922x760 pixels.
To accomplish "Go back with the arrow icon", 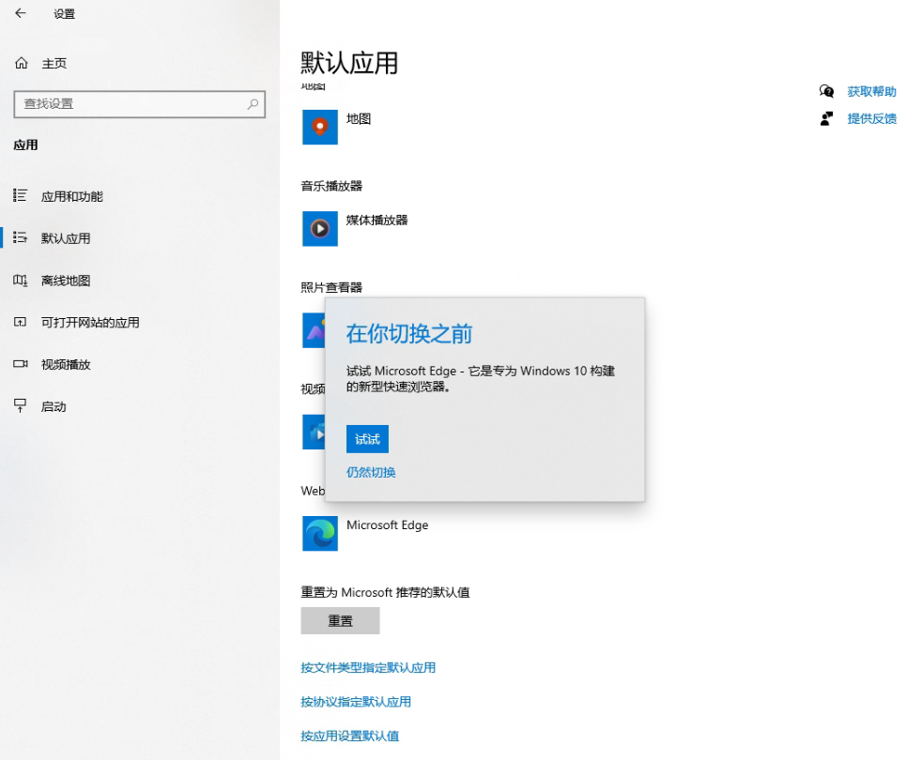I will (21, 13).
